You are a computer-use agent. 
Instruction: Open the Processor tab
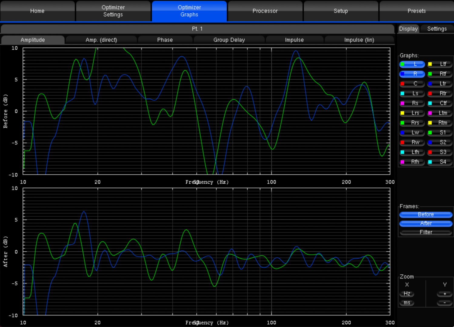(265, 11)
